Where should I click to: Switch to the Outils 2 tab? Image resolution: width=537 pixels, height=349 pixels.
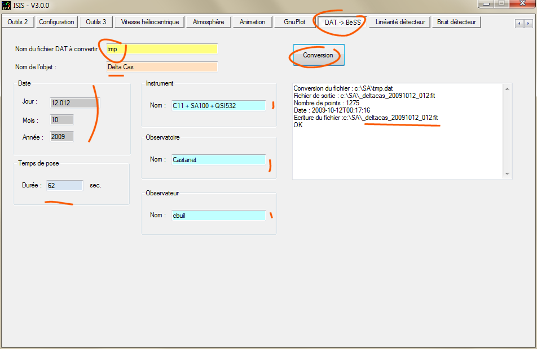pyautogui.click(x=18, y=22)
